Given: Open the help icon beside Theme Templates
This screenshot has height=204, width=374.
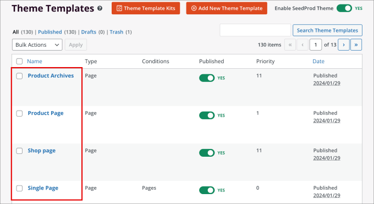Looking at the screenshot, I should click(x=100, y=8).
